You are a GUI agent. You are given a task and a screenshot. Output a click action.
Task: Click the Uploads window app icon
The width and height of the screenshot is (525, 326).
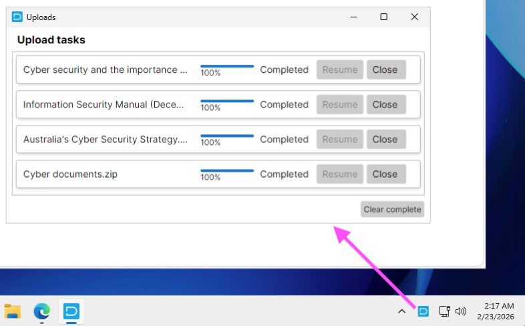tap(17, 17)
